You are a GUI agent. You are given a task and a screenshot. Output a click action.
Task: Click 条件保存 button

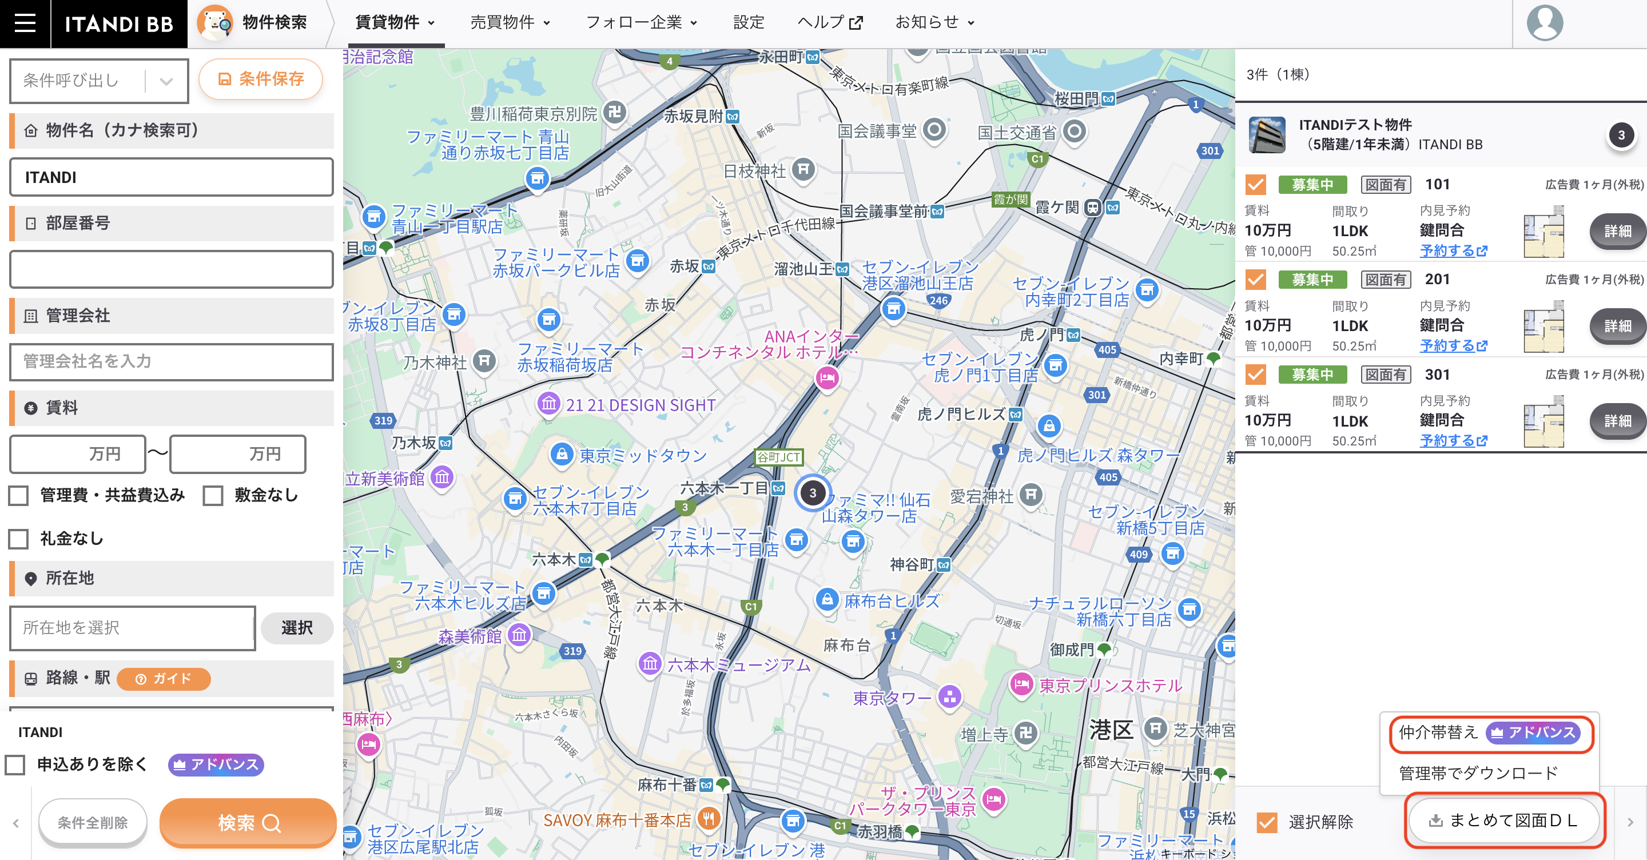click(261, 79)
